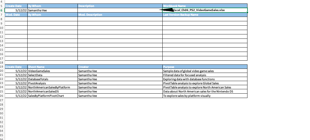The width and height of the screenshot is (310, 140).
Task: Select the Mod. Description header cell
Action: coord(120,15)
